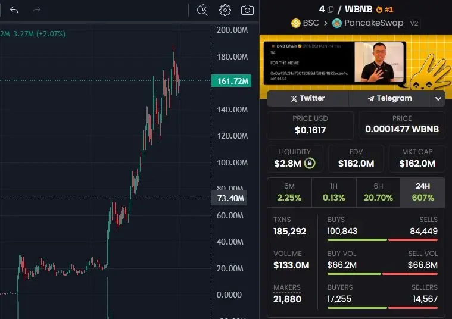
Task: Click the PRICE USD $0.1617 box
Action: (310, 126)
